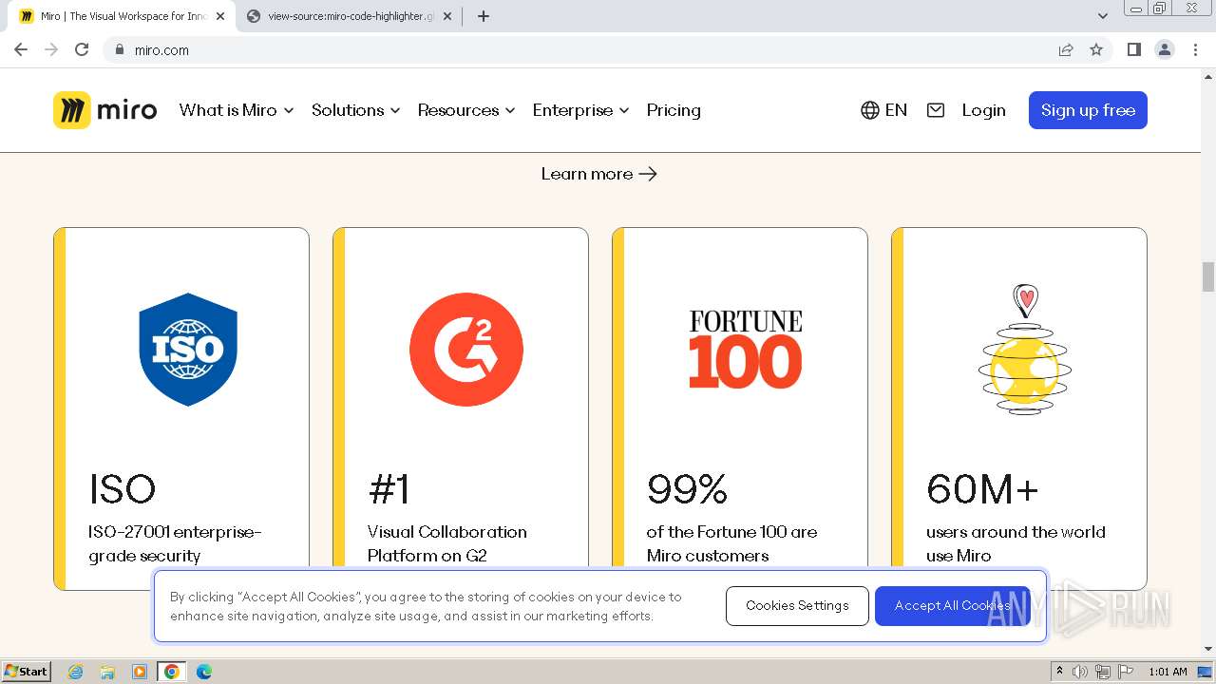Viewport: 1216px width, 684px height.
Task: Click the 60M+ heading text
Action: 982,489
